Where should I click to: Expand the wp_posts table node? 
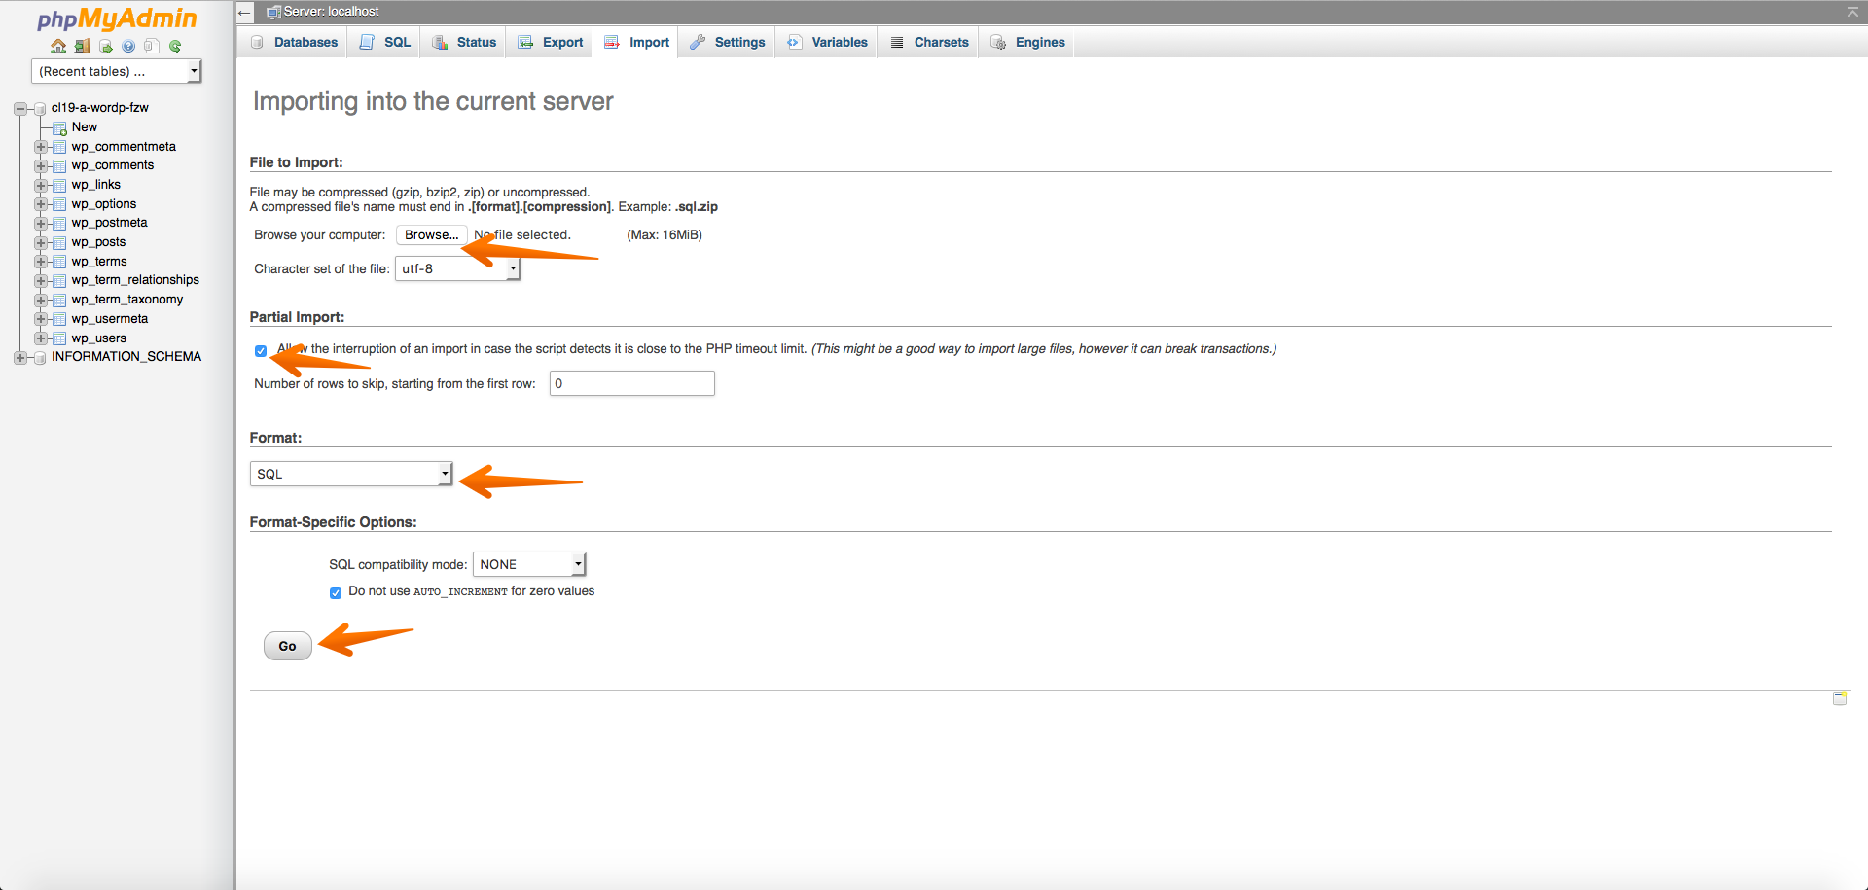pyautogui.click(x=40, y=242)
